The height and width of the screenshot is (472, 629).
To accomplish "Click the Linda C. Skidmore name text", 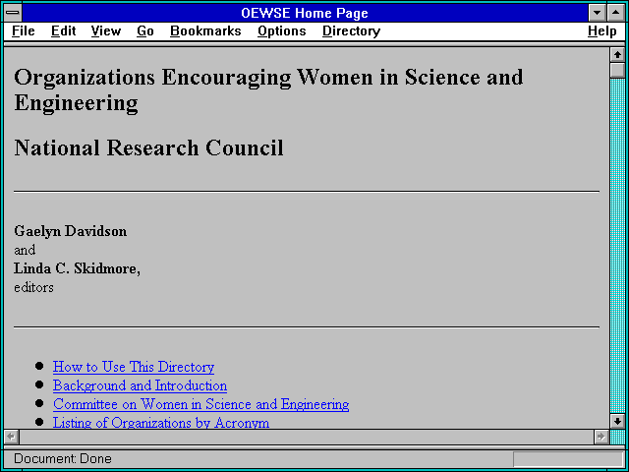I will 77,268.
